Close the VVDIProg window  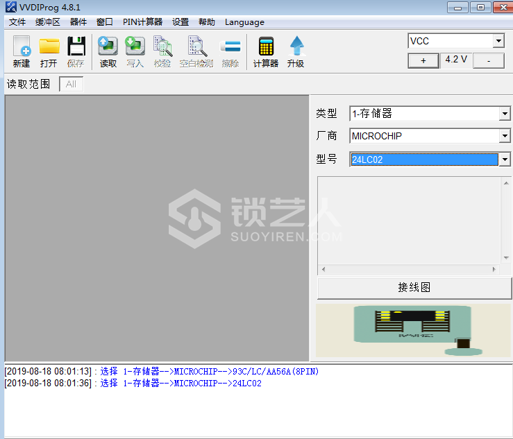tap(503, 7)
